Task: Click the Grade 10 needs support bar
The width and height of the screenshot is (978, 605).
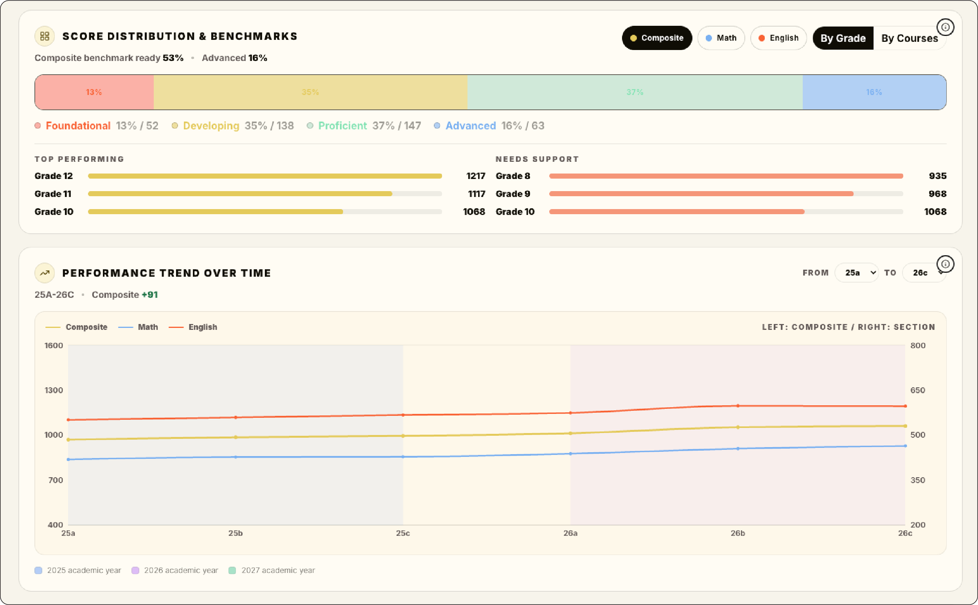Action: point(726,212)
